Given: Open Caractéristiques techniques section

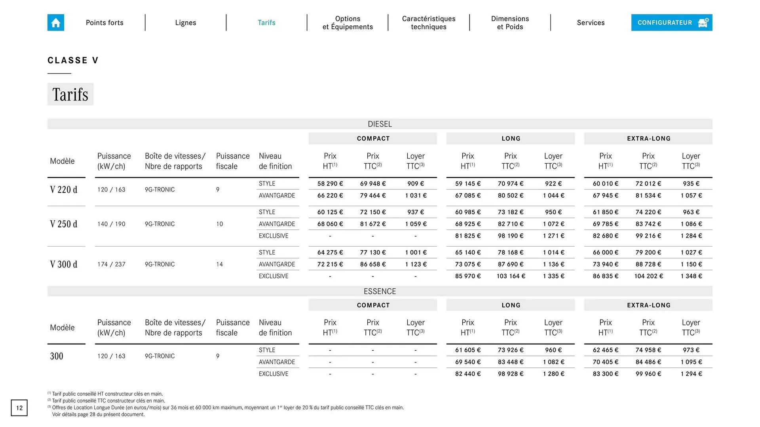Looking at the screenshot, I should 429,23.
